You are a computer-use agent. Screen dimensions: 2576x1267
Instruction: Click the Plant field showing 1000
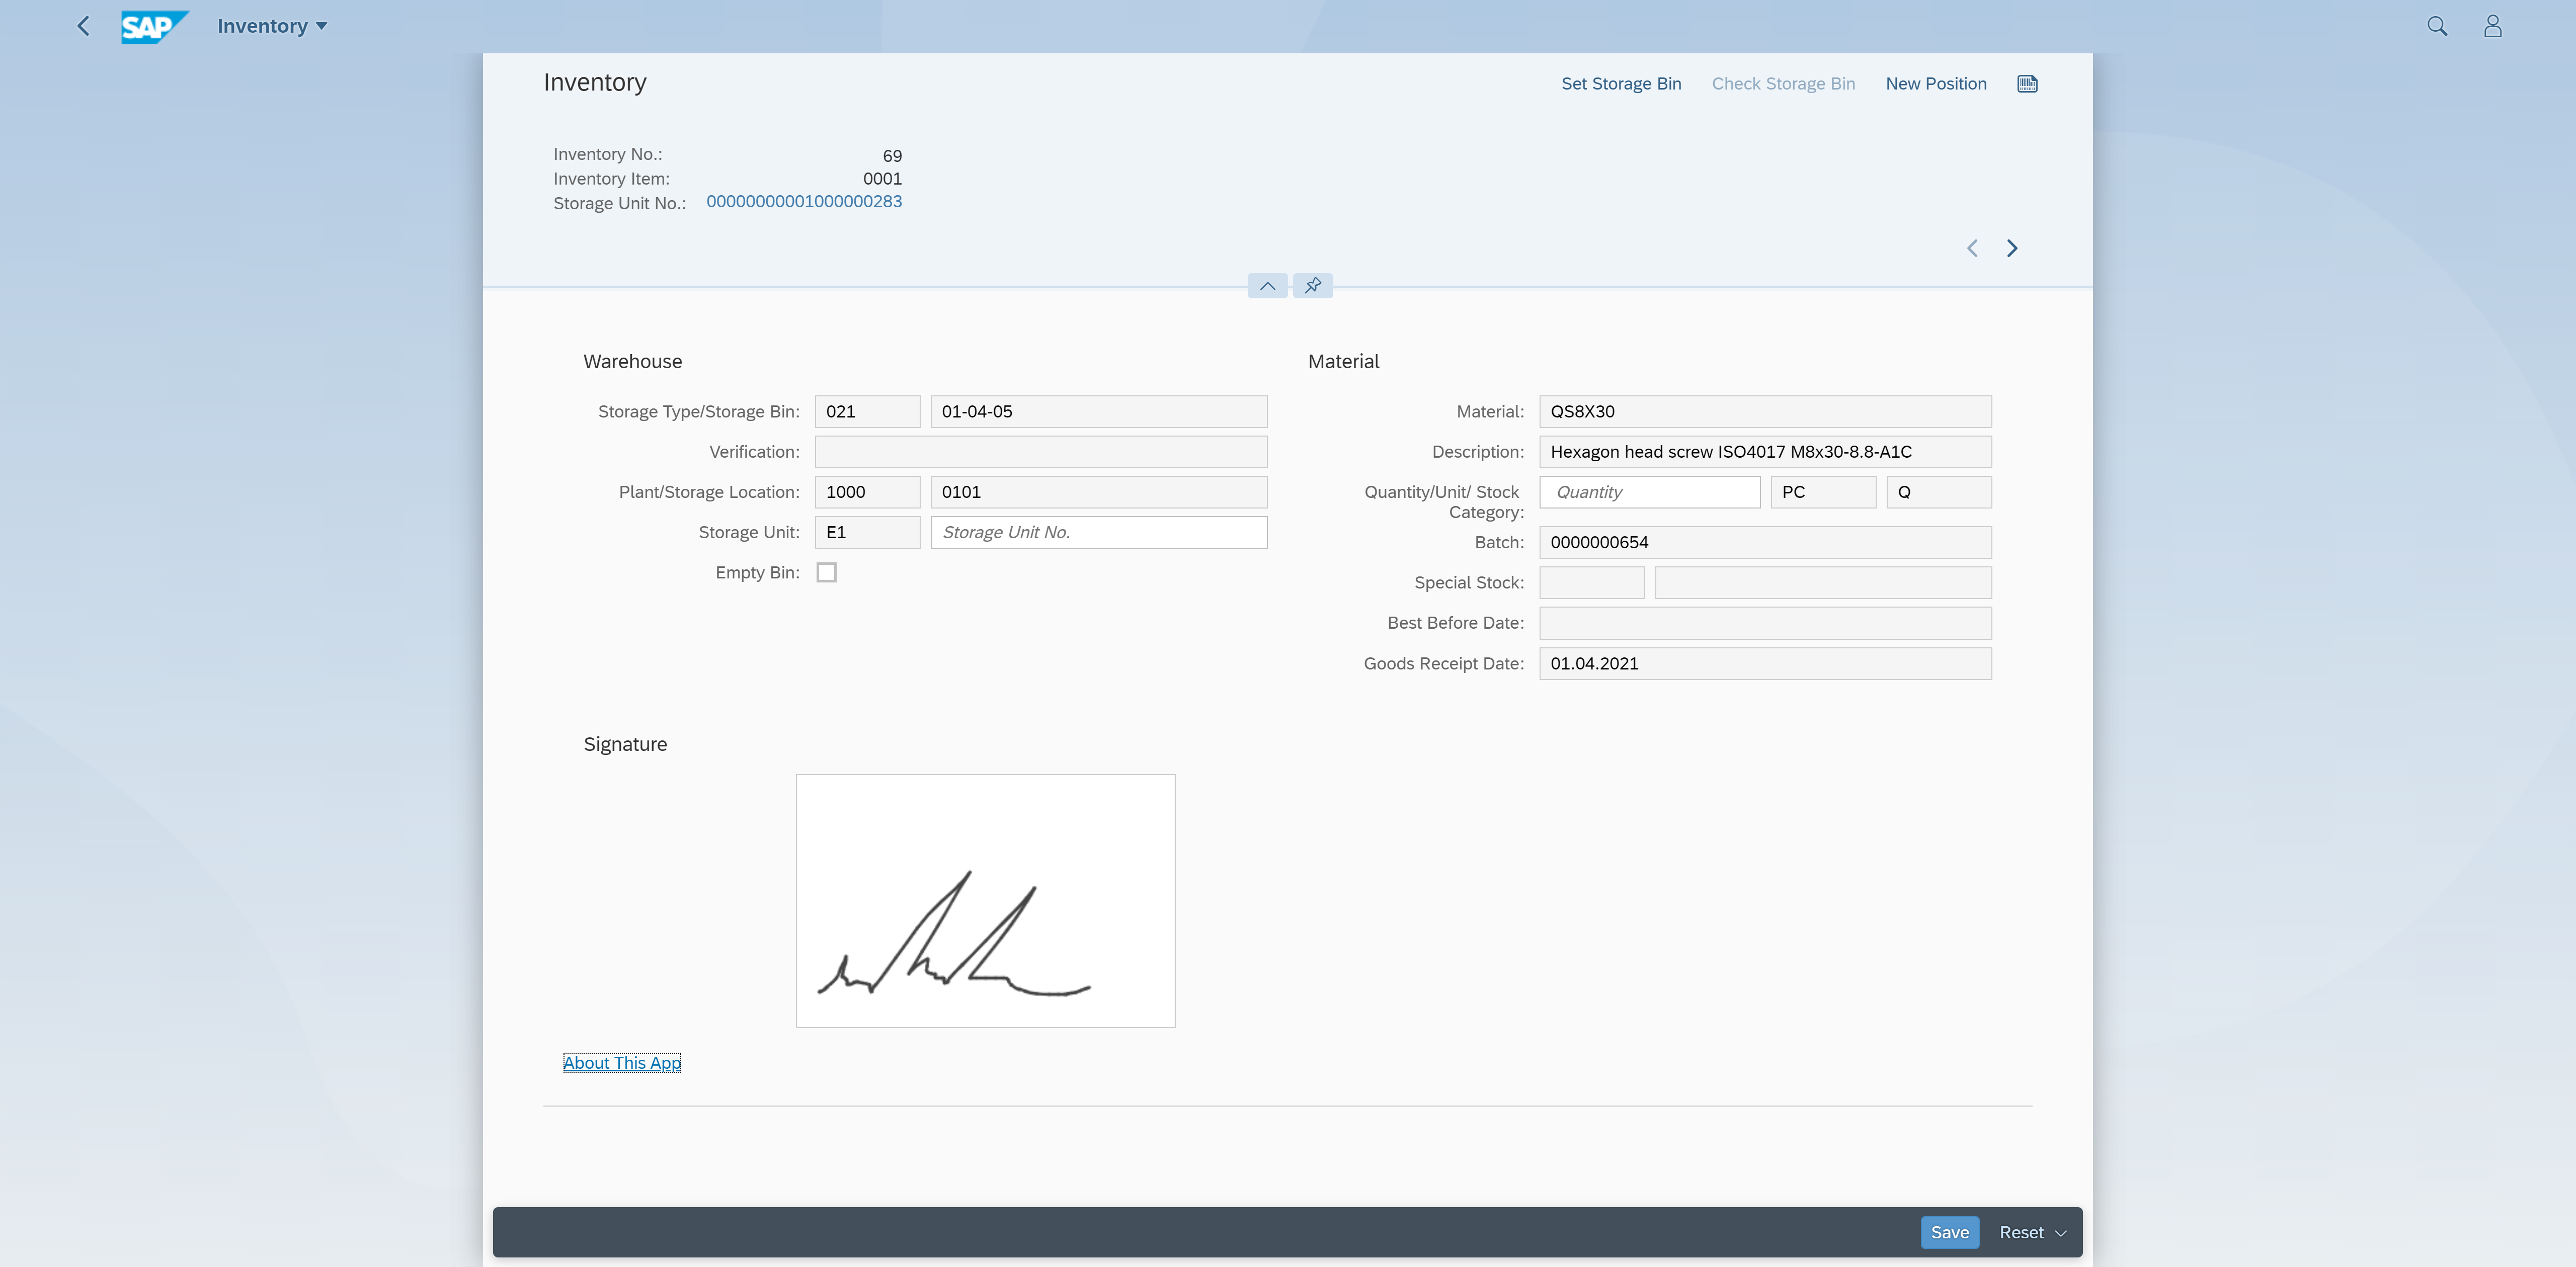pyautogui.click(x=867, y=492)
